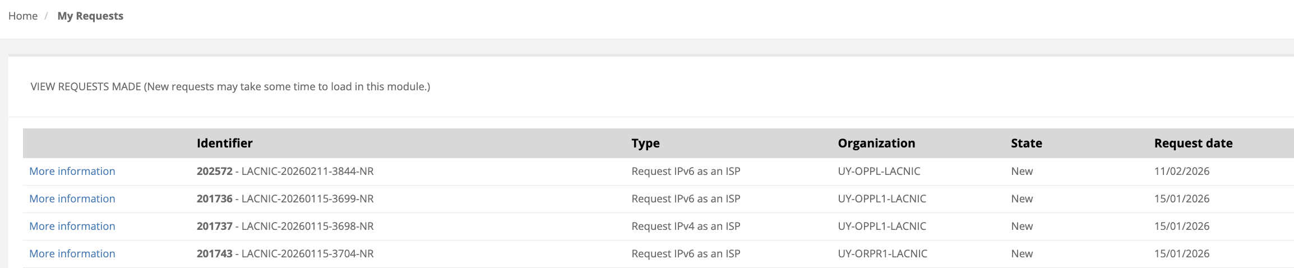Image resolution: width=1294 pixels, height=268 pixels.
Task: Click the 11/02/2026 request date
Action: [x=1181, y=172]
